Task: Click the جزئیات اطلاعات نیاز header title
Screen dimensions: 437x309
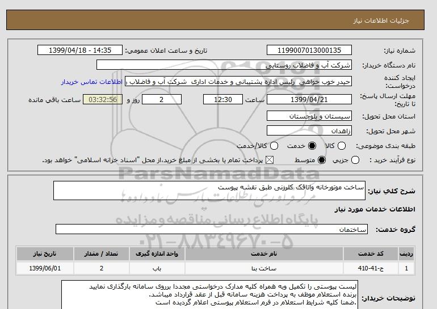Action: (381, 20)
